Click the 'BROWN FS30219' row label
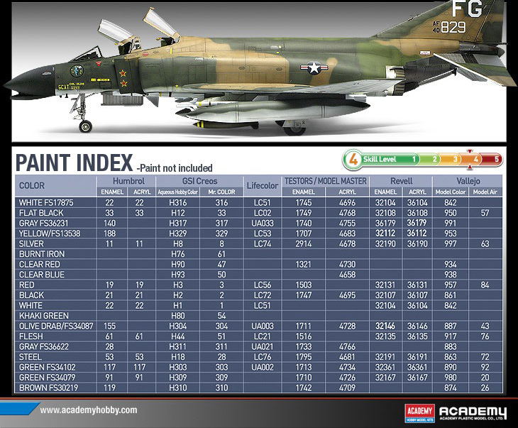 tap(48, 388)
